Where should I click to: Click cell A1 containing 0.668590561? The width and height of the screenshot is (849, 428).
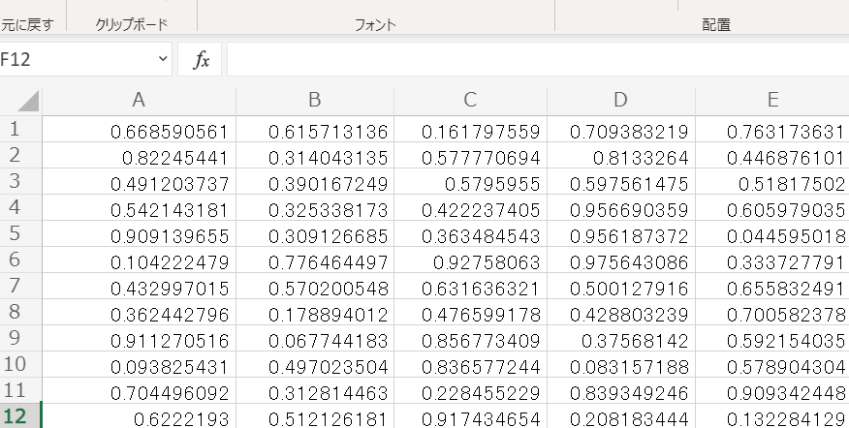(140, 130)
